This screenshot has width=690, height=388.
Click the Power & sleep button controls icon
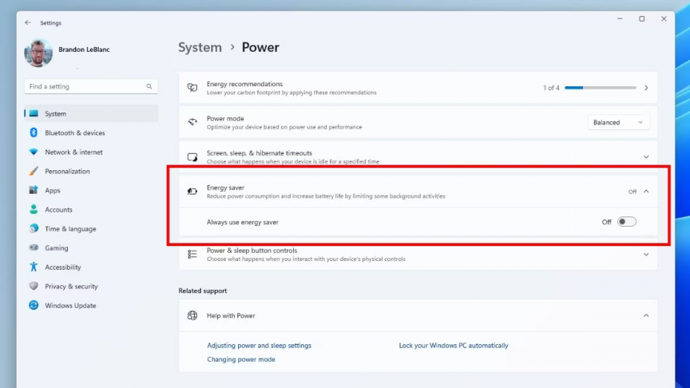(x=192, y=254)
